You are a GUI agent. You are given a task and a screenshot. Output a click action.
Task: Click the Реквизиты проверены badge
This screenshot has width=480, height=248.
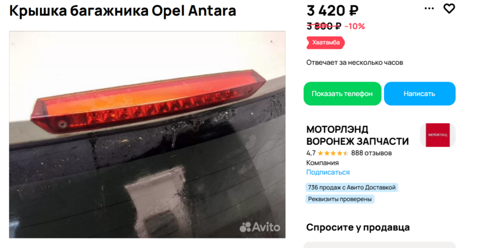340,199
